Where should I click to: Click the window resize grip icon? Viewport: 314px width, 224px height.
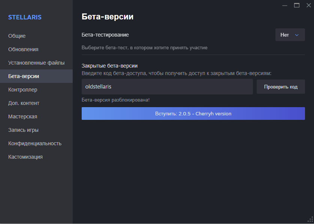310,220
